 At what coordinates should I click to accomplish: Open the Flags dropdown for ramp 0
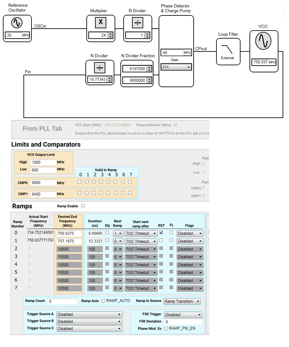pyautogui.click(x=190, y=233)
